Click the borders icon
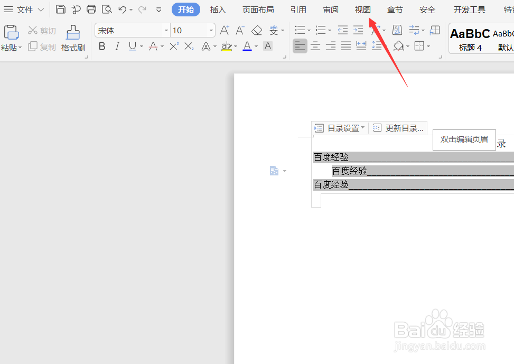 click(x=419, y=46)
